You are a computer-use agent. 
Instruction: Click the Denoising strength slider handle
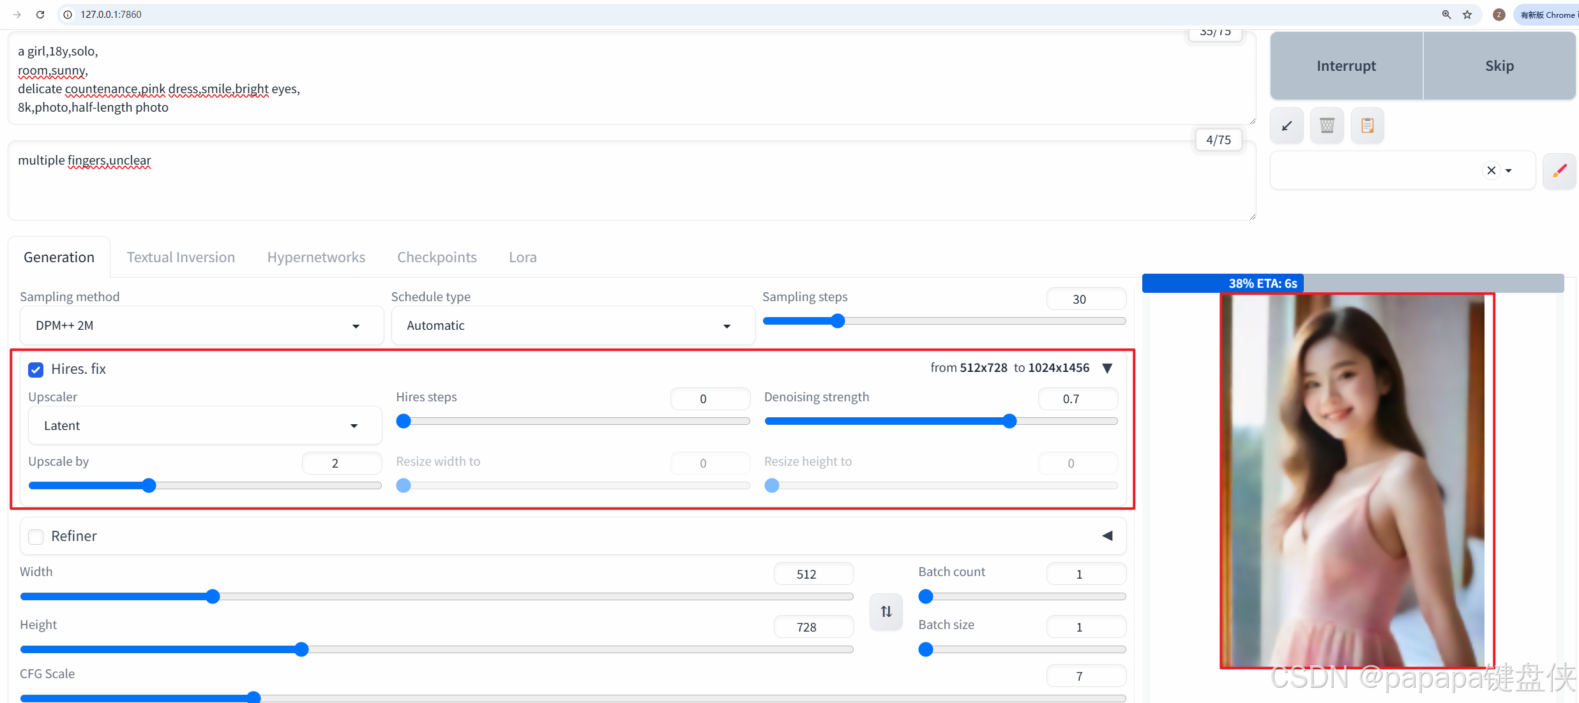(1009, 421)
